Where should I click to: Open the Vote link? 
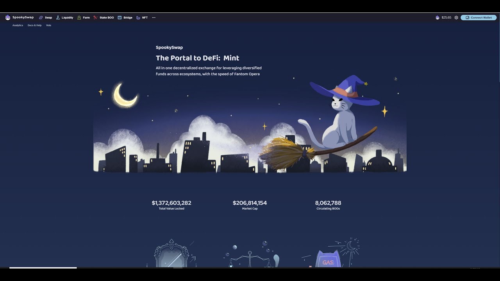click(48, 25)
